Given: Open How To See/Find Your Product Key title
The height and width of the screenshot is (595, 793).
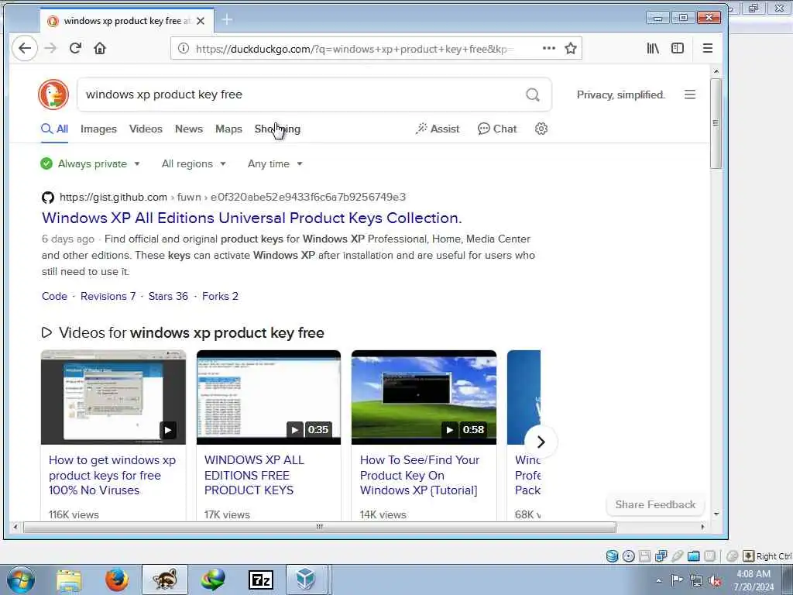Looking at the screenshot, I should click(x=419, y=475).
